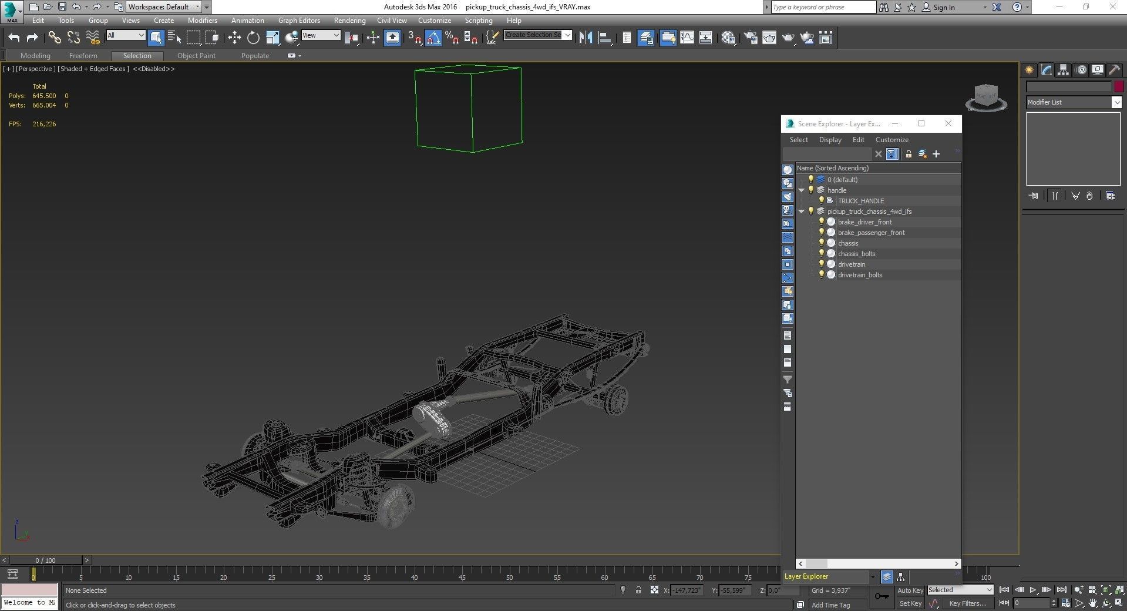Click the Align tool icon

coord(605,38)
